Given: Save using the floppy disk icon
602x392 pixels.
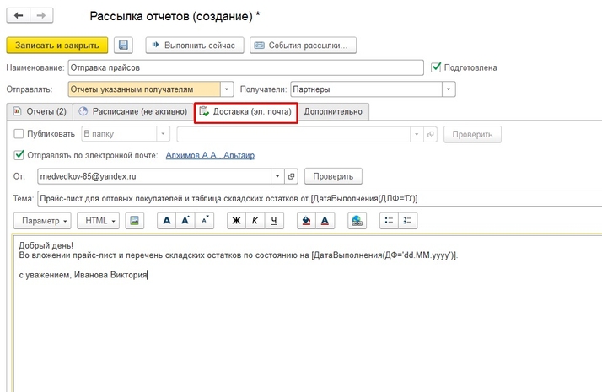Looking at the screenshot, I should pyautogui.click(x=123, y=46).
